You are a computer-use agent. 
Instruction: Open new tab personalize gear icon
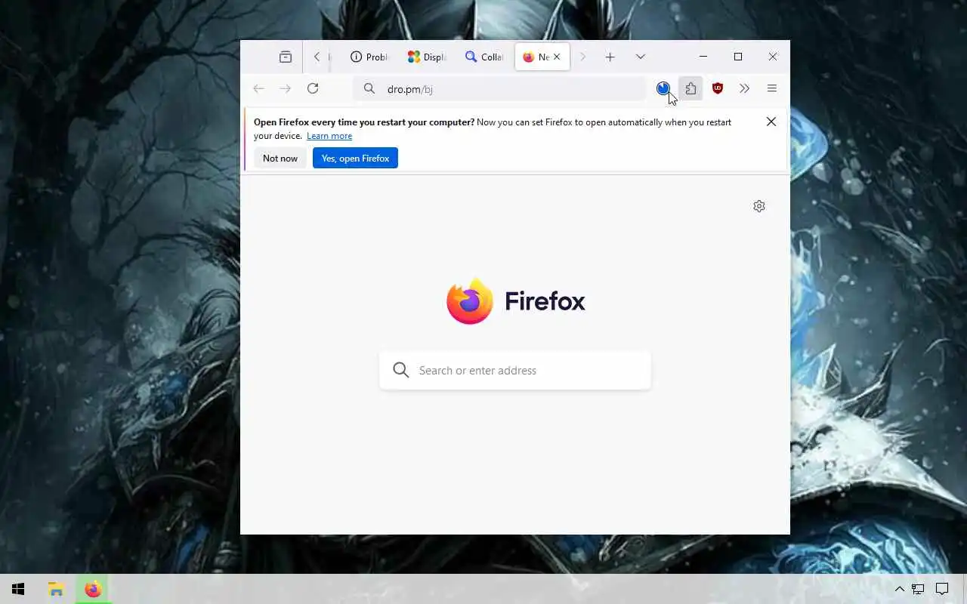[759, 206]
